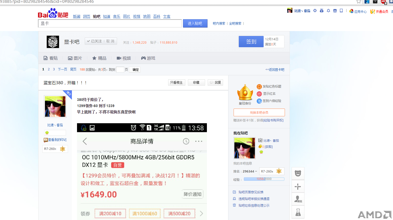Screen dimensions: 393x220
Task: Open the 游戏 tab
Action: [x=148, y=58]
